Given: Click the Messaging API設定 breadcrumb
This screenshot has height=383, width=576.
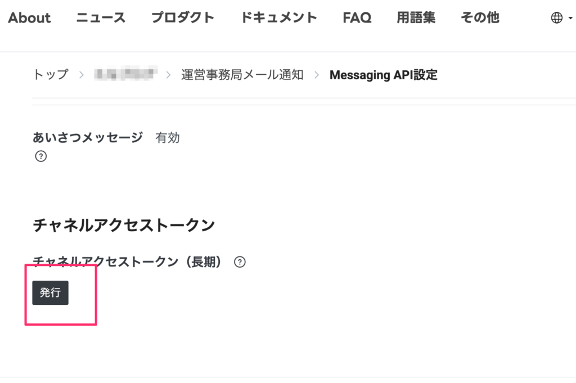Looking at the screenshot, I should click(x=383, y=75).
